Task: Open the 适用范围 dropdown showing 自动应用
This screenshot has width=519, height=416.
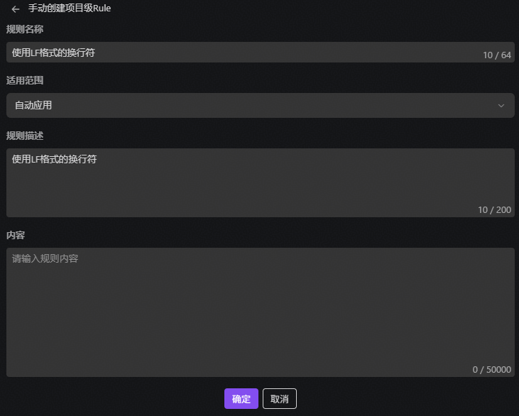Action: click(x=260, y=105)
